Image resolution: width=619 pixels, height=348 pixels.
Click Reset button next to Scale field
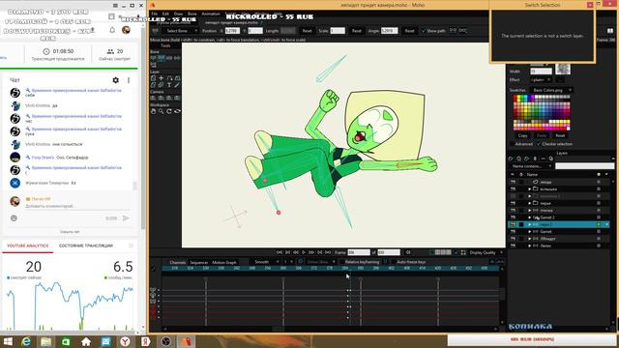pos(357,30)
